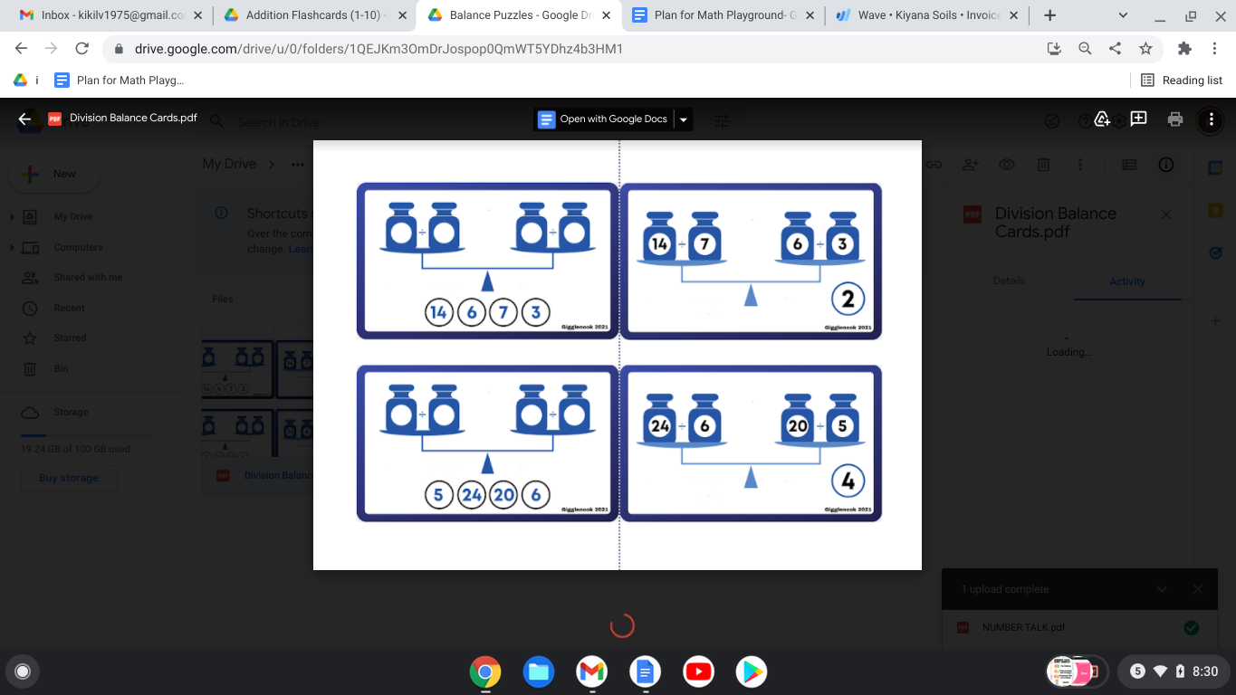Viewport: 1236px width, 695px height.
Task: Click the Plan for Math Playg… bookmark
Action: [120, 81]
